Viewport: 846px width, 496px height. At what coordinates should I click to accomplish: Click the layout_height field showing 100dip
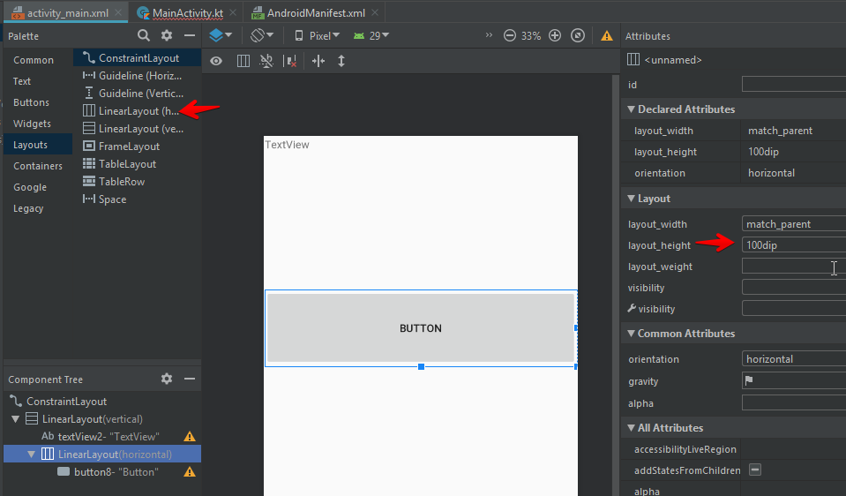coord(793,245)
